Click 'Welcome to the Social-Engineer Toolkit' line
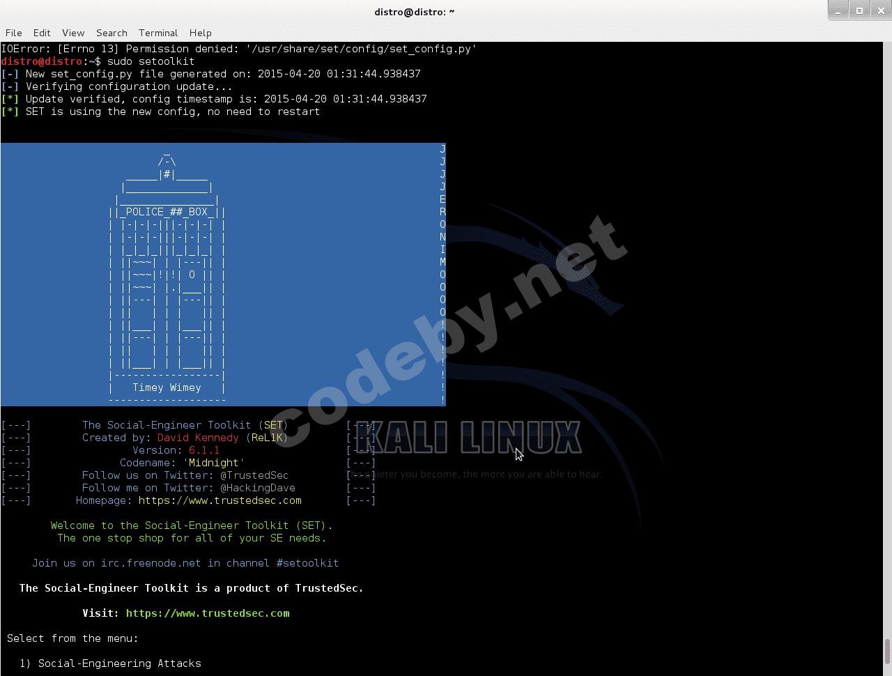 click(192, 525)
